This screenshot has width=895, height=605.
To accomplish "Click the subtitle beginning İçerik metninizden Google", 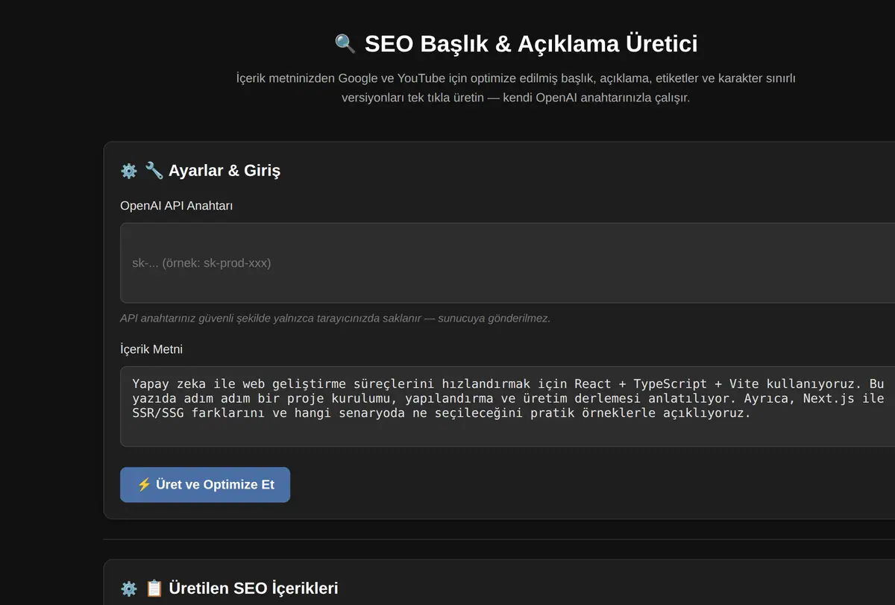I will coord(516,88).
